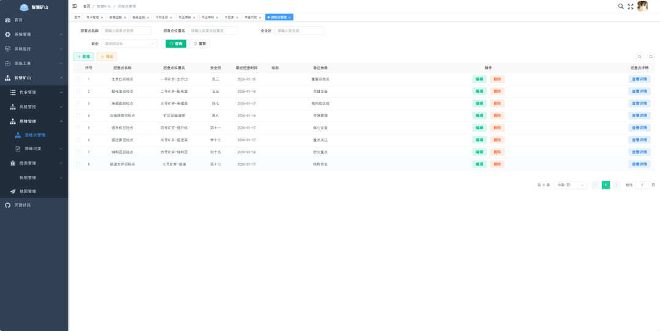This screenshot has width=660, height=331.
Task: Click 编辑 for 主井口巡检点
Action: (x=480, y=79)
